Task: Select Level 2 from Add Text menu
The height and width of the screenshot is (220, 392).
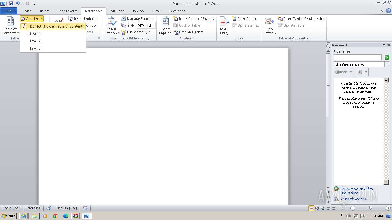Action: (53, 41)
